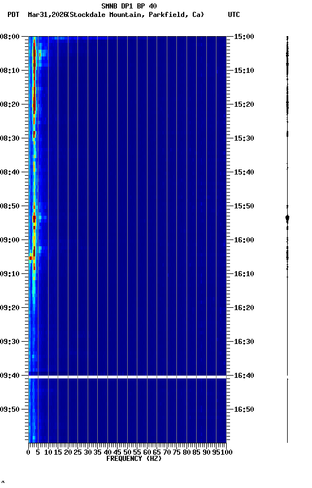
Task: Click the 50 Hz axis tick label
Action: [127, 453]
